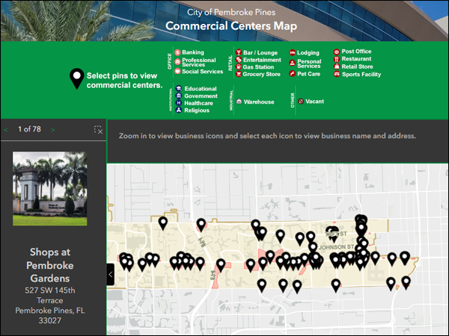The height and width of the screenshot is (336, 449).
Task: Go to the next commercial center record
Action: (53, 130)
